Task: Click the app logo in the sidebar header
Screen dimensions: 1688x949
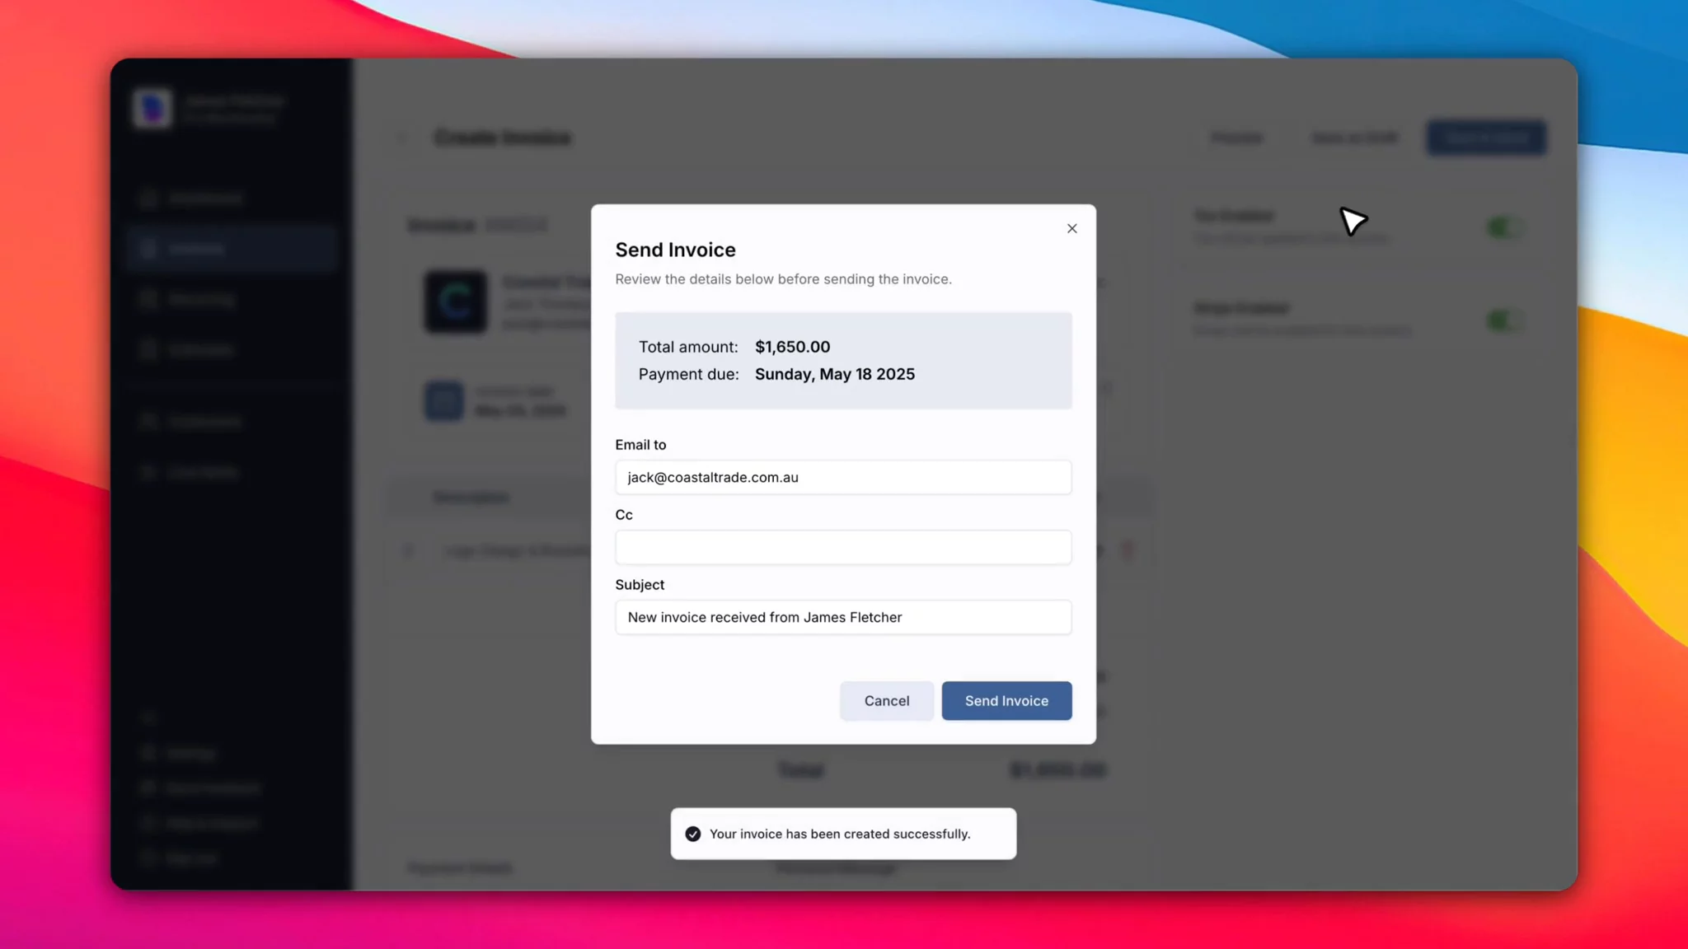Action: (x=152, y=108)
